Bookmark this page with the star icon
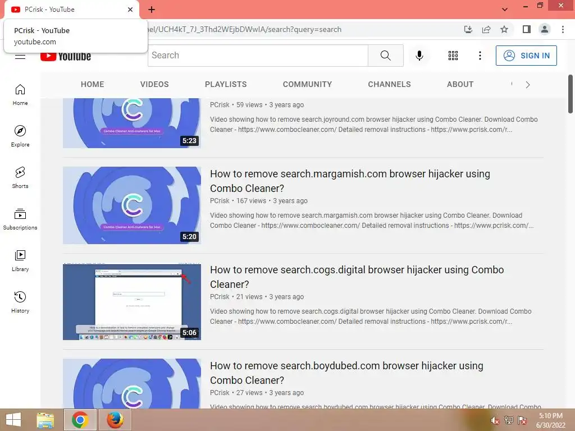 pyautogui.click(x=504, y=29)
